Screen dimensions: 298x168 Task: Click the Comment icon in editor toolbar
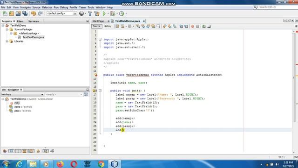204,26
